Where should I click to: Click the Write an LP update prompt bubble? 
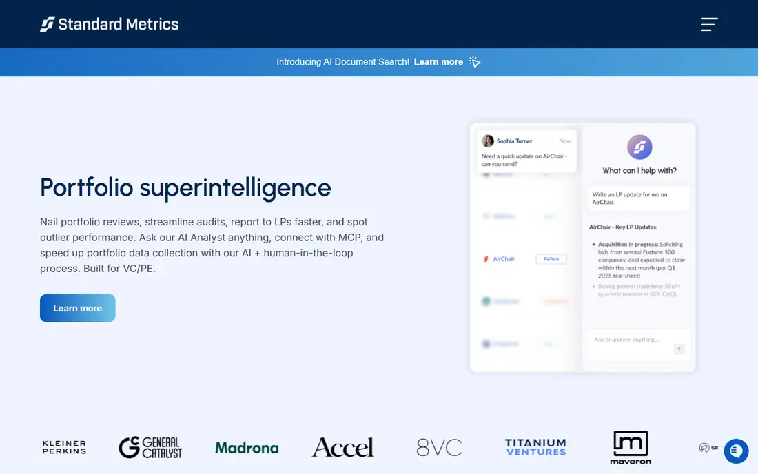tap(639, 198)
